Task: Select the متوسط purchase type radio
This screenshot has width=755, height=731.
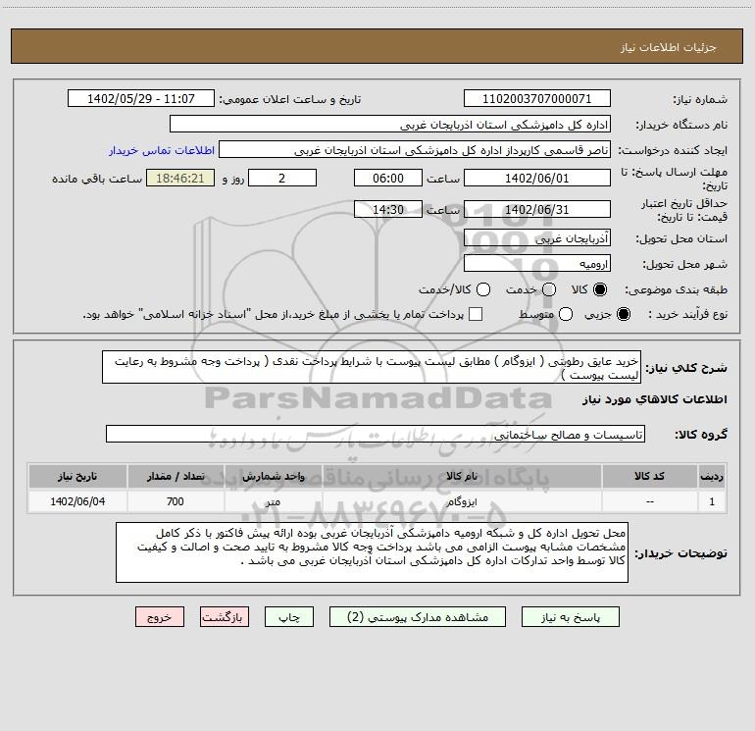Action: point(566,314)
